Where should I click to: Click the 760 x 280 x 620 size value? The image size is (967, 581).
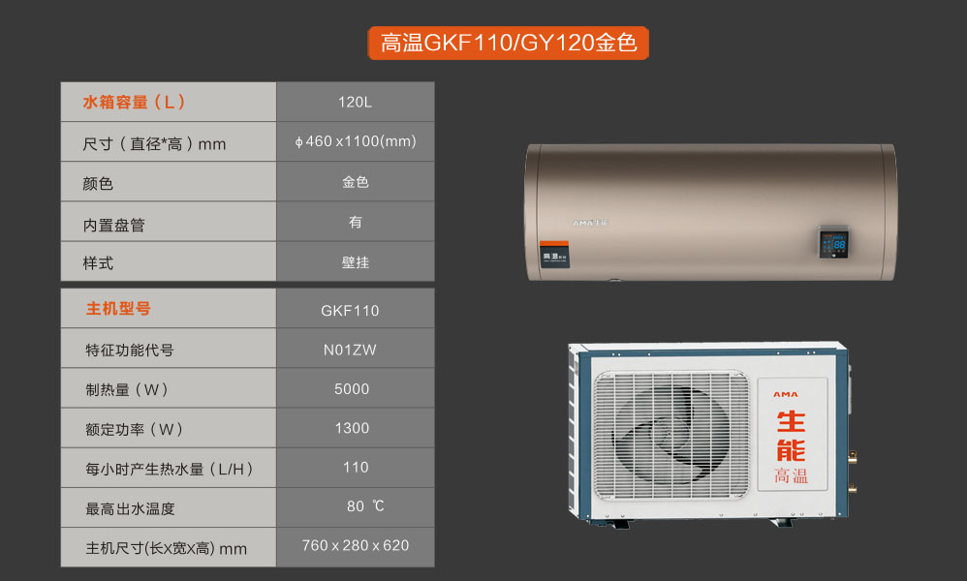[x=356, y=545]
